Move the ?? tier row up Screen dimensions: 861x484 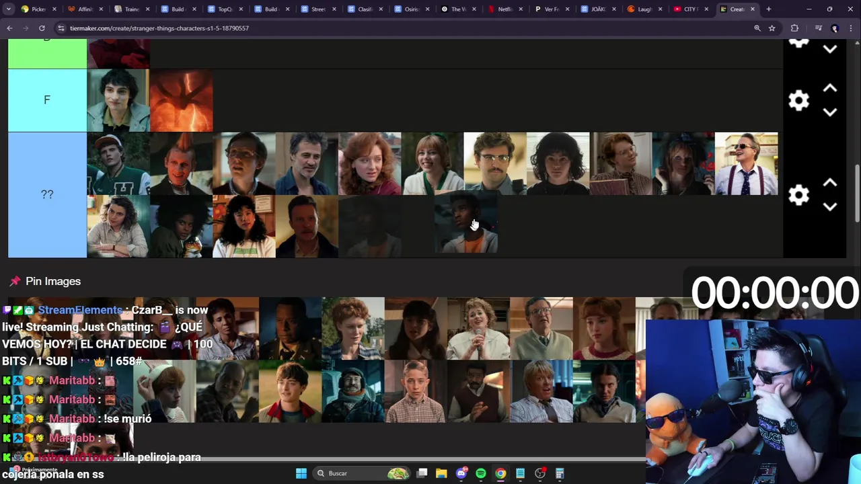pos(830,183)
